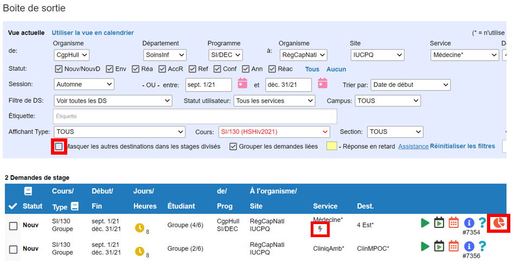
Task: Toggle the Conf status checkbox
Action: (x=217, y=69)
